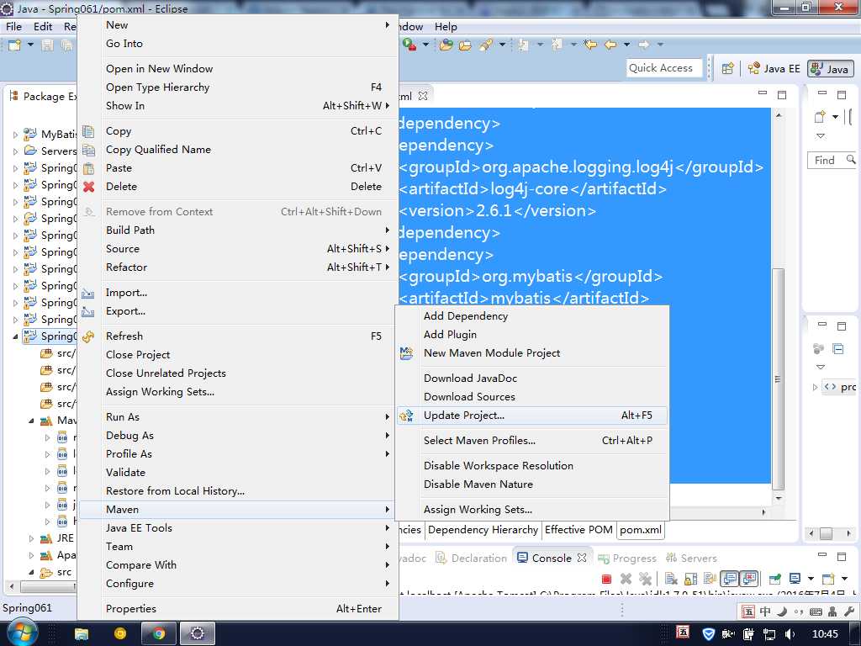Screen dimensions: 861x646
Task: Click the Quick Access input field
Action: (x=664, y=68)
